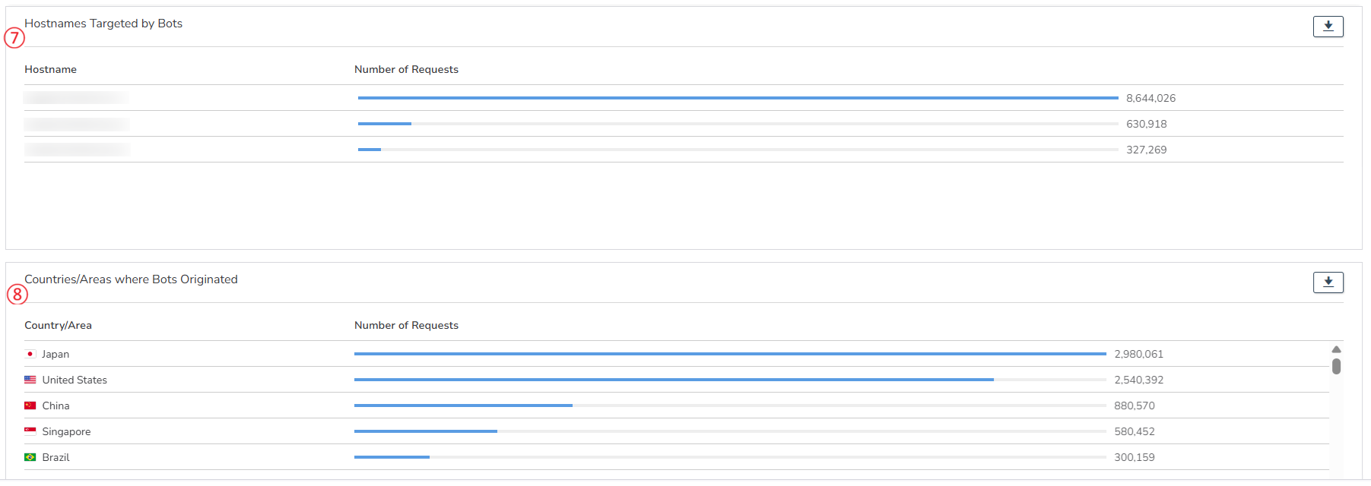The height and width of the screenshot is (486, 1371).
Task: Download the Countries/Areas where Bots Originated table
Action: click(1328, 282)
